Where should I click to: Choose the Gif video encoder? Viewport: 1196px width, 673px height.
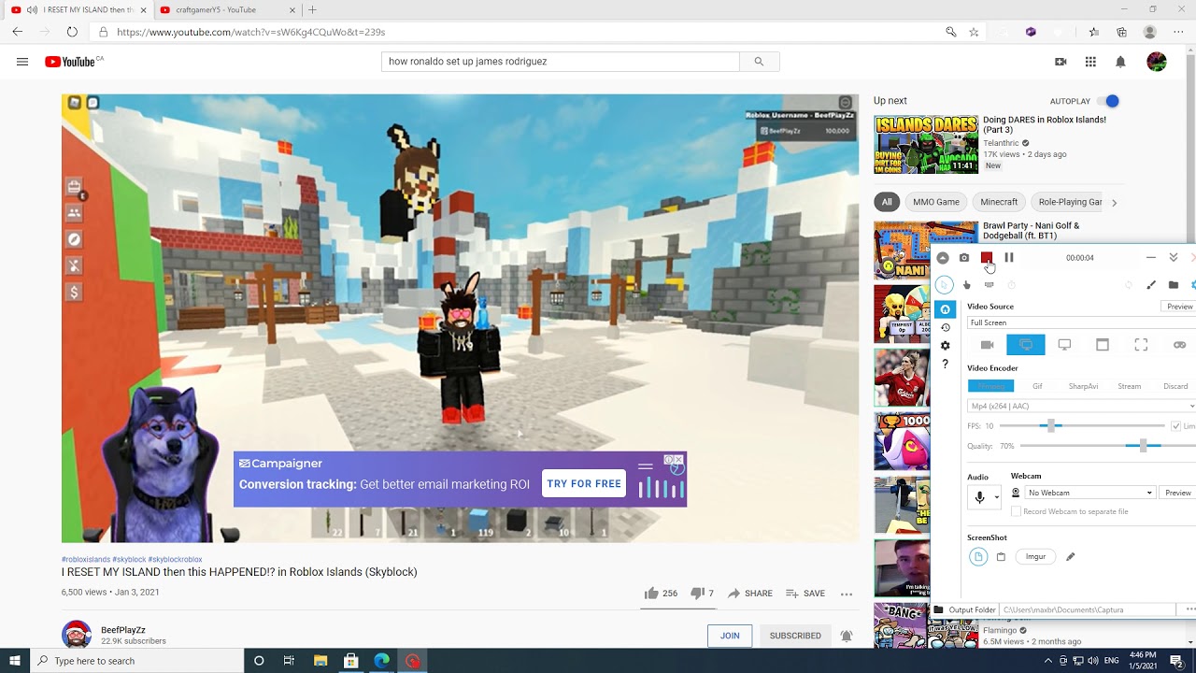click(1037, 386)
